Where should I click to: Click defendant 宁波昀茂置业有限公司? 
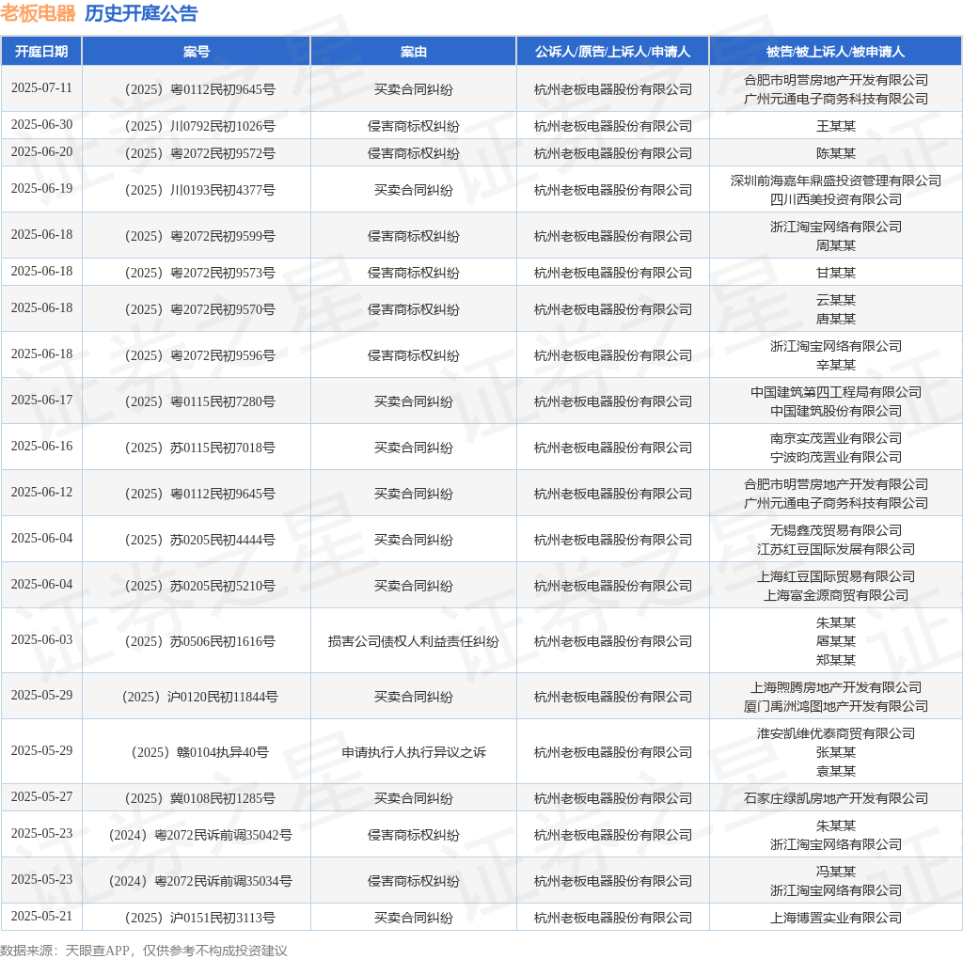[836, 457]
